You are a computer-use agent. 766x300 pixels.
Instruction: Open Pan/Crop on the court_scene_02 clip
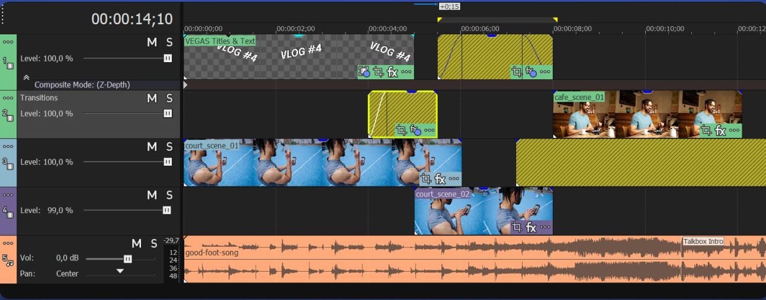pos(517,228)
